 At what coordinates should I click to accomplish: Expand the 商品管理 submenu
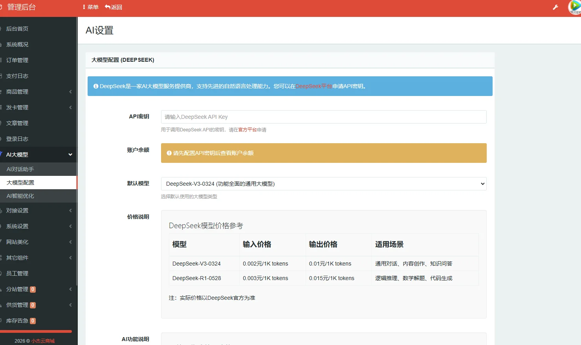[x=18, y=91]
